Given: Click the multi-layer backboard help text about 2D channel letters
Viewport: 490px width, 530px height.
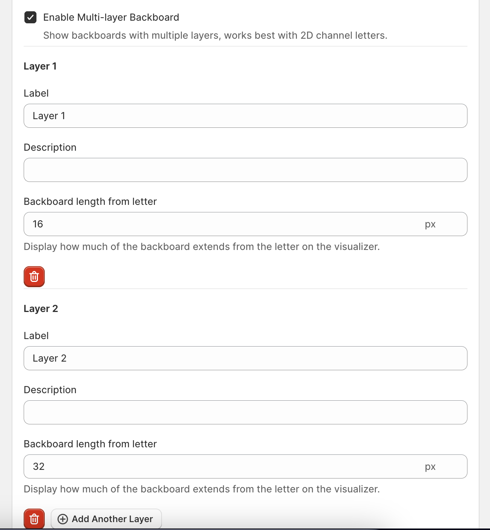Looking at the screenshot, I should (215, 35).
